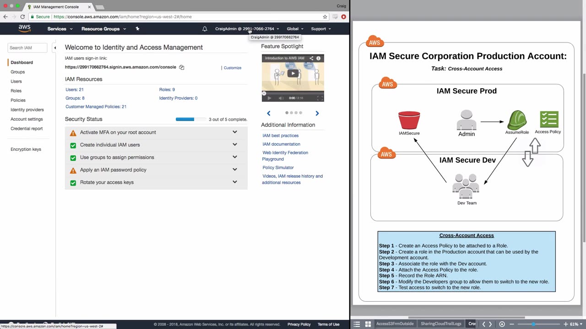The image size is (586, 329).
Task: Open the Services dropdown menu
Action: point(60,29)
